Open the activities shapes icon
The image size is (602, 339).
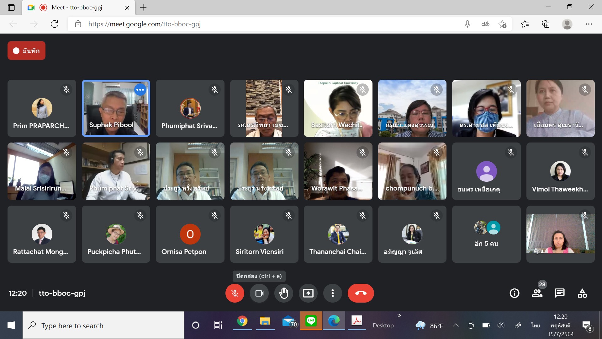(x=582, y=293)
